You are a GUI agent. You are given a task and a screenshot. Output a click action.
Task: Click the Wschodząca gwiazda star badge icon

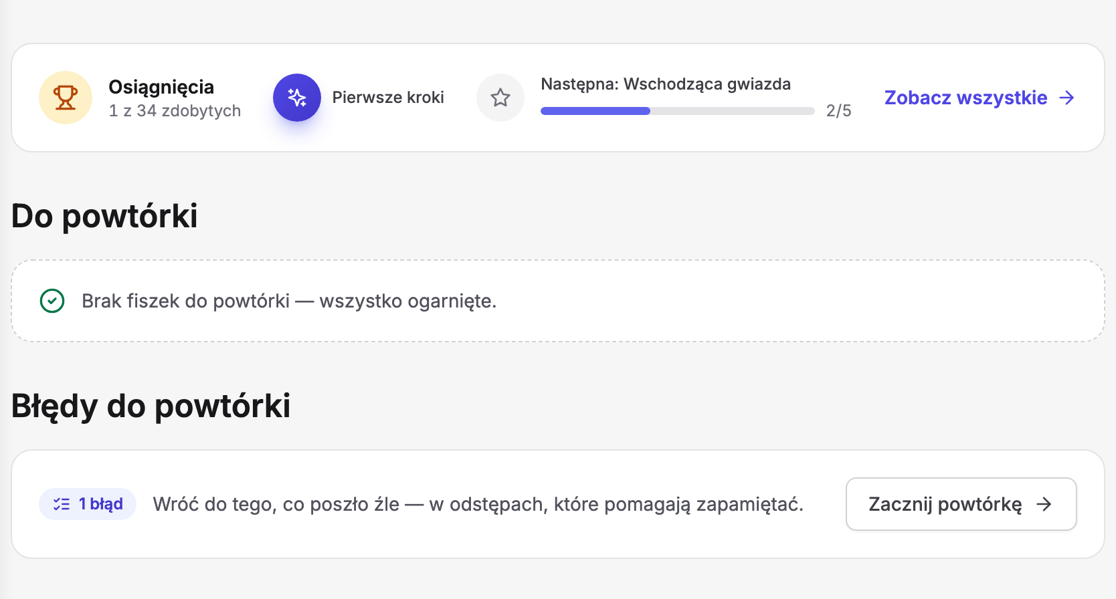point(500,98)
